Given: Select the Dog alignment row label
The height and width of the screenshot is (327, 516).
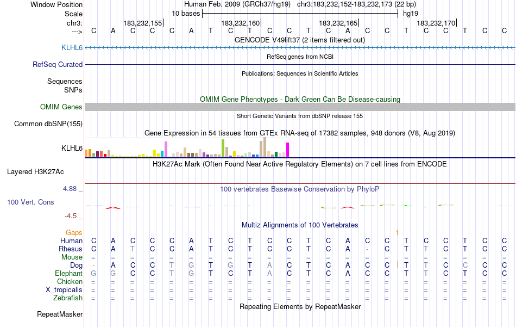Looking at the screenshot, I should [x=77, y=266].
